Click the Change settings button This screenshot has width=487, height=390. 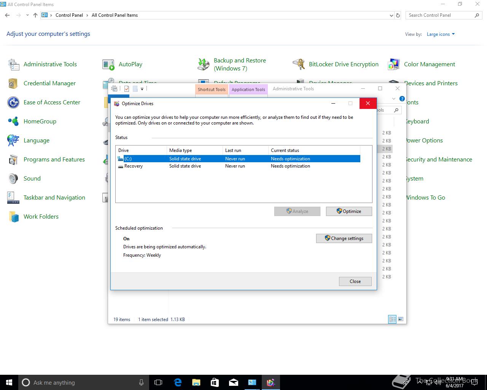coord(344,238)
